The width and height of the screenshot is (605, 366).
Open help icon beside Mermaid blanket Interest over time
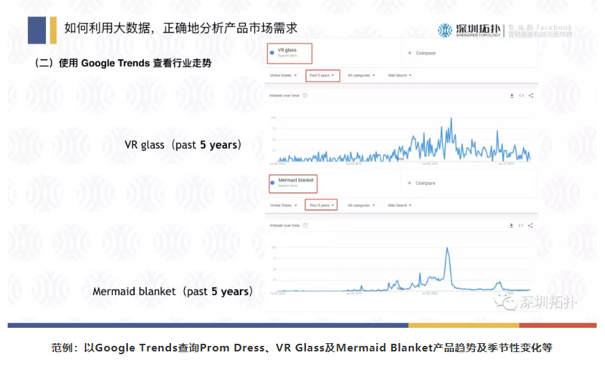tap(304, 225)
